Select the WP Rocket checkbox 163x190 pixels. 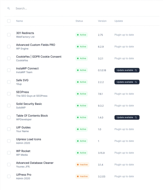pyautogui.click(x=9, y=153)
